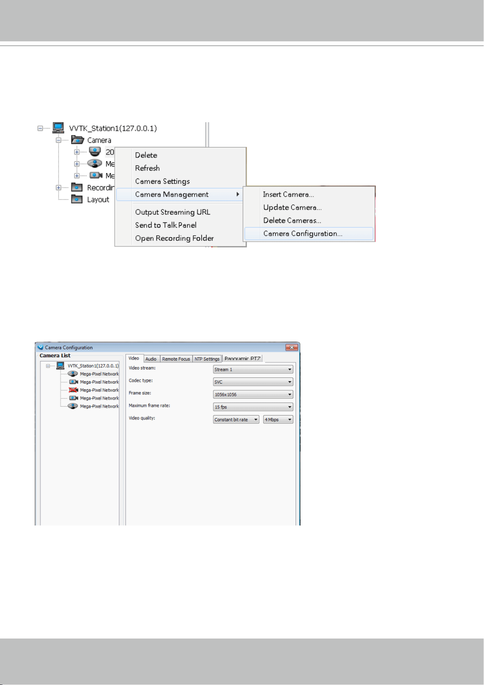Expand the Recording folder node
484x685 pixels.
(58, 188)
